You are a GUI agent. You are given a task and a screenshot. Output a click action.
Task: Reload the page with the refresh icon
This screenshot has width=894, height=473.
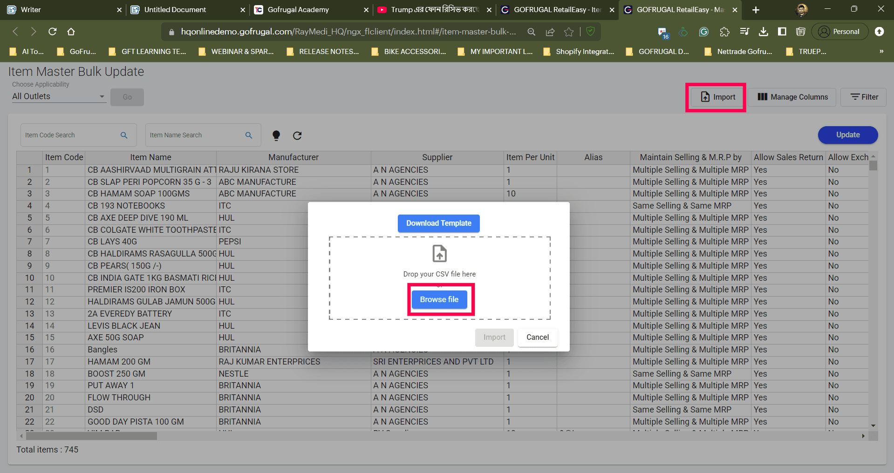click(x=53, y=32)
